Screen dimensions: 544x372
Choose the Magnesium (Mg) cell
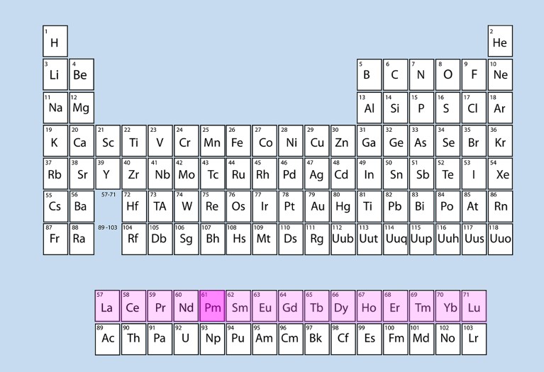coord(81,106)
